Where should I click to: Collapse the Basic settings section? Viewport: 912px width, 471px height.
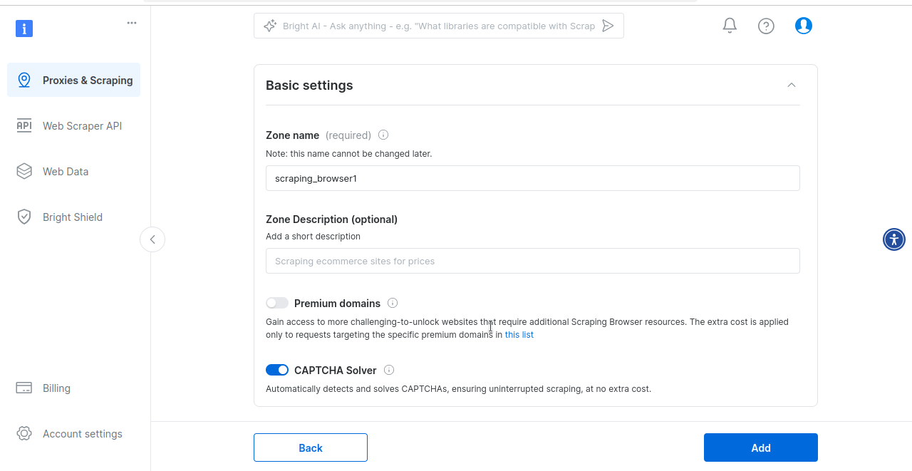[x=791, y=85]
